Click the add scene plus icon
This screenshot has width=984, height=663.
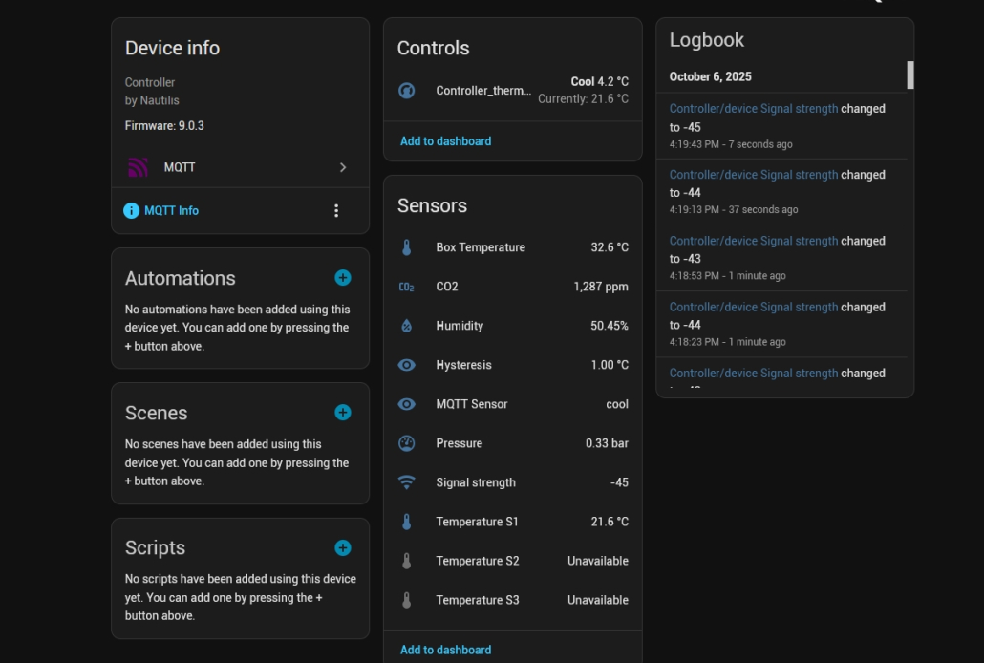click(x=343, y=413)
